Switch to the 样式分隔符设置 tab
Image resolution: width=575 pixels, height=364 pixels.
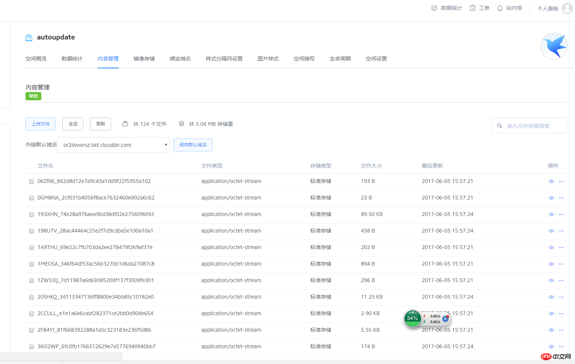tap(224, 59)
